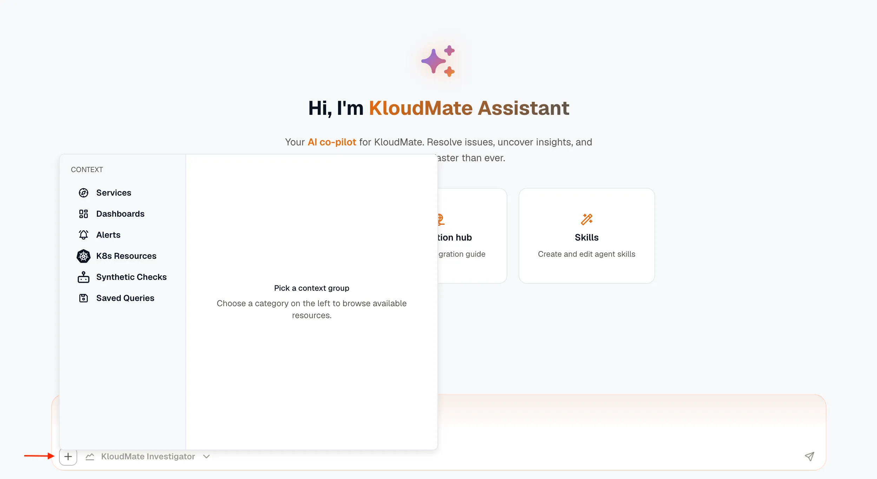Screen dimensions: 877x479
Task: Click the KloudMate Investigator chart icon
Action: (90, 457)
